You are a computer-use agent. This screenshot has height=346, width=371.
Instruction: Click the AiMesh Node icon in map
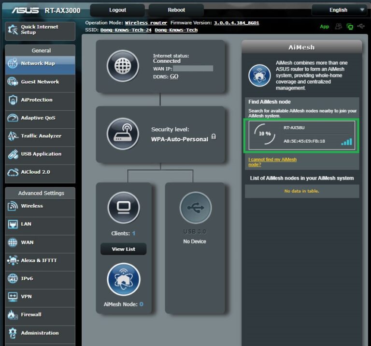click(124, 279)
